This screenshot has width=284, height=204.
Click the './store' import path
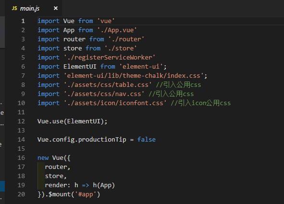click(x=121, y=48)
